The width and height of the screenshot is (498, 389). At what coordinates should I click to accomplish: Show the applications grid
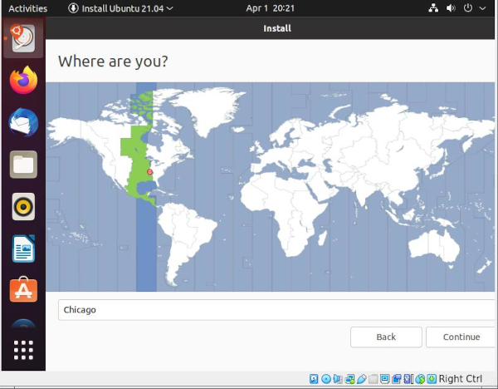pos(23,350)
